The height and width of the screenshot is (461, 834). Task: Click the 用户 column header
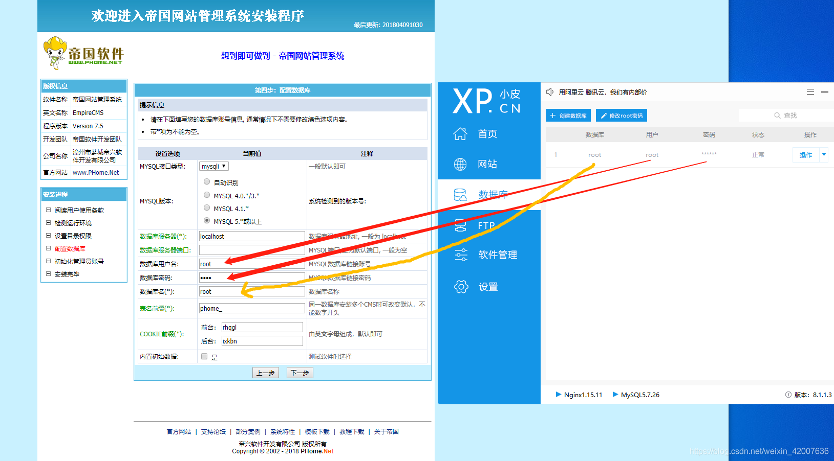[652, 135]
